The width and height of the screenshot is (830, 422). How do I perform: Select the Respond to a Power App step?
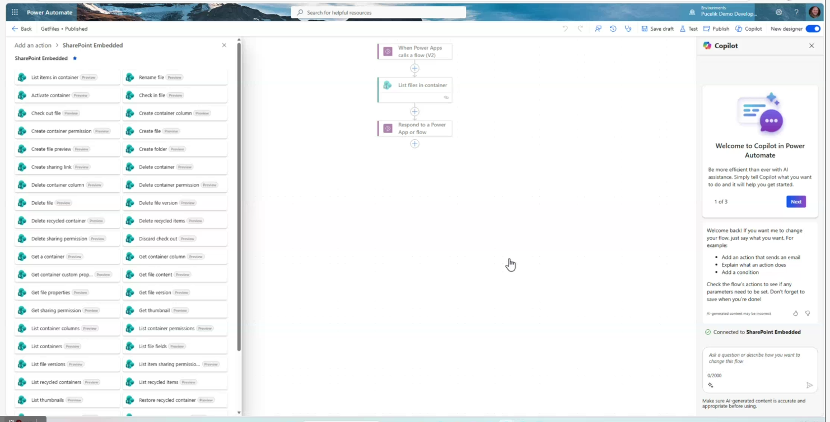coord(414,129)
